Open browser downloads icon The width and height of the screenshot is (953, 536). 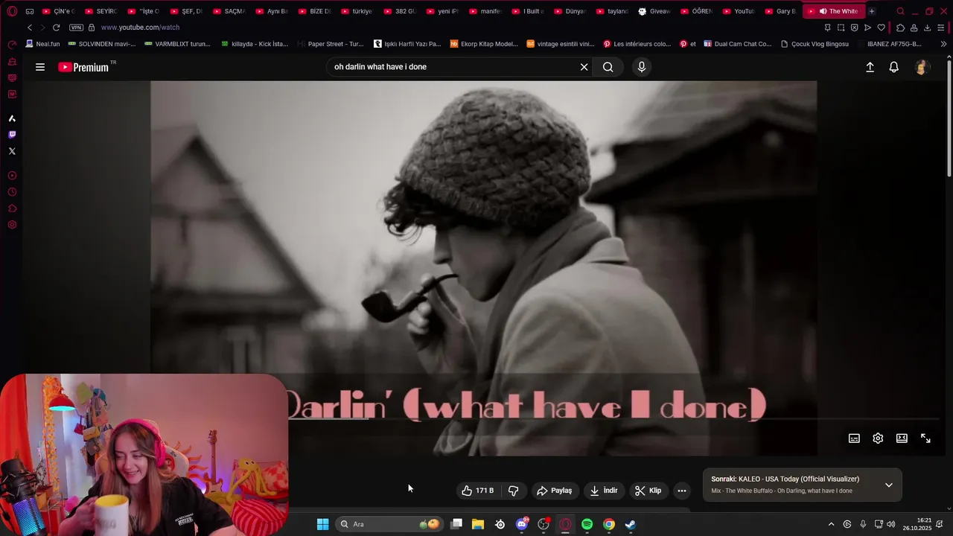pos(927,28)
